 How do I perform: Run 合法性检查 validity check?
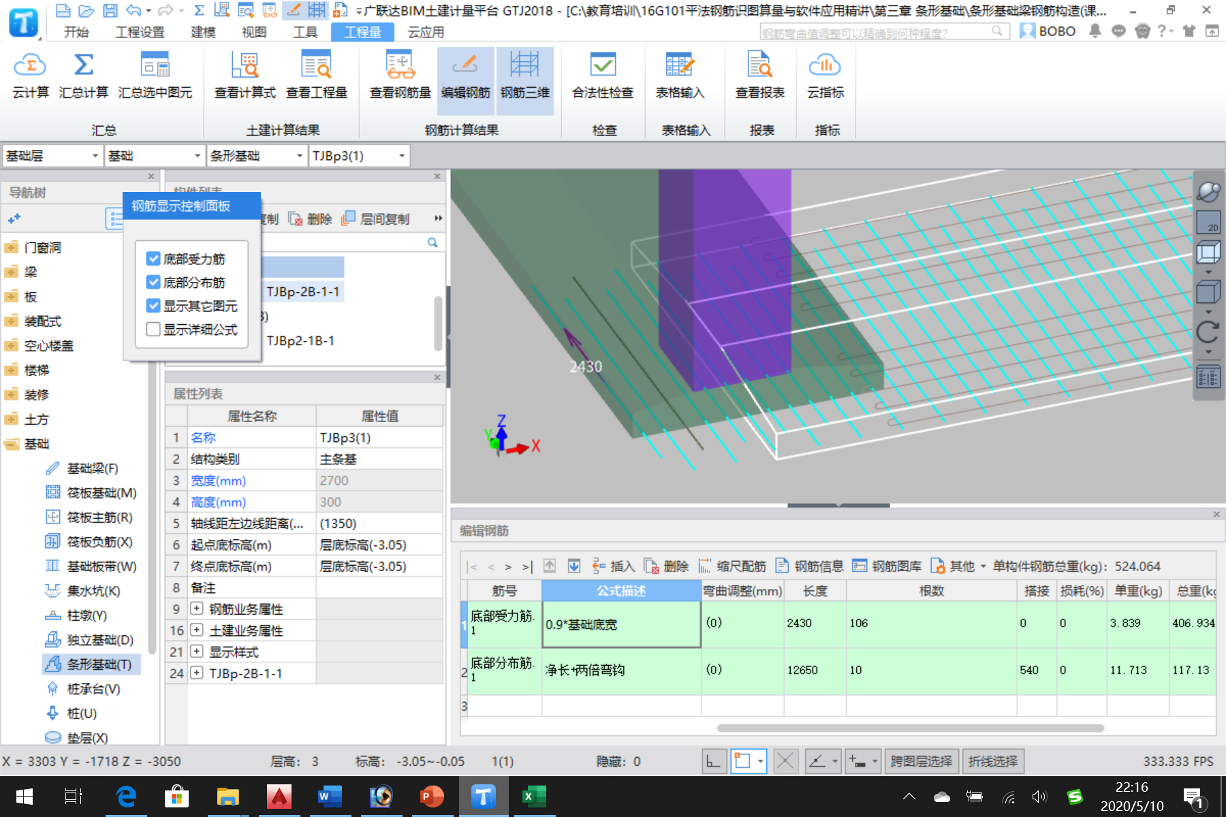pos(603,76)
